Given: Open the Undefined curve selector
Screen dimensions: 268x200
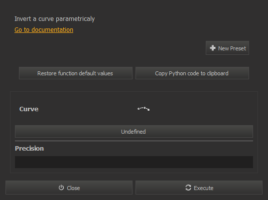Looking at the screenshot, I should (134, 131).
